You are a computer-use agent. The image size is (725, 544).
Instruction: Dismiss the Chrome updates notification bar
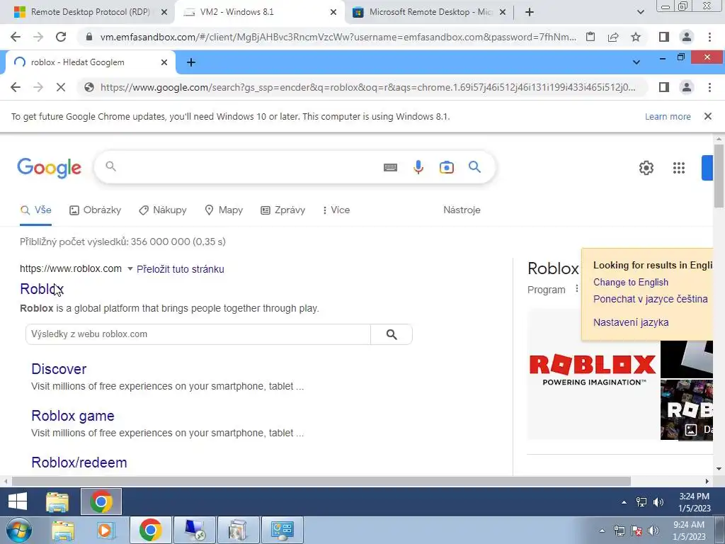(708, 117)
